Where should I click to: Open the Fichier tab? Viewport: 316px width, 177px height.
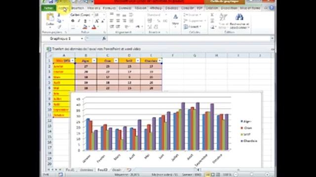(x=48, y=8)
